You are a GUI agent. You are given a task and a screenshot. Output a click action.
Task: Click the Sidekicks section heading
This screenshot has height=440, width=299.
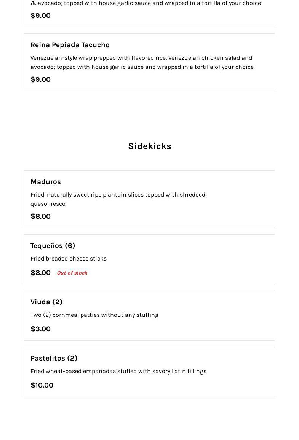pyautogui.click(x=149, y=146)
